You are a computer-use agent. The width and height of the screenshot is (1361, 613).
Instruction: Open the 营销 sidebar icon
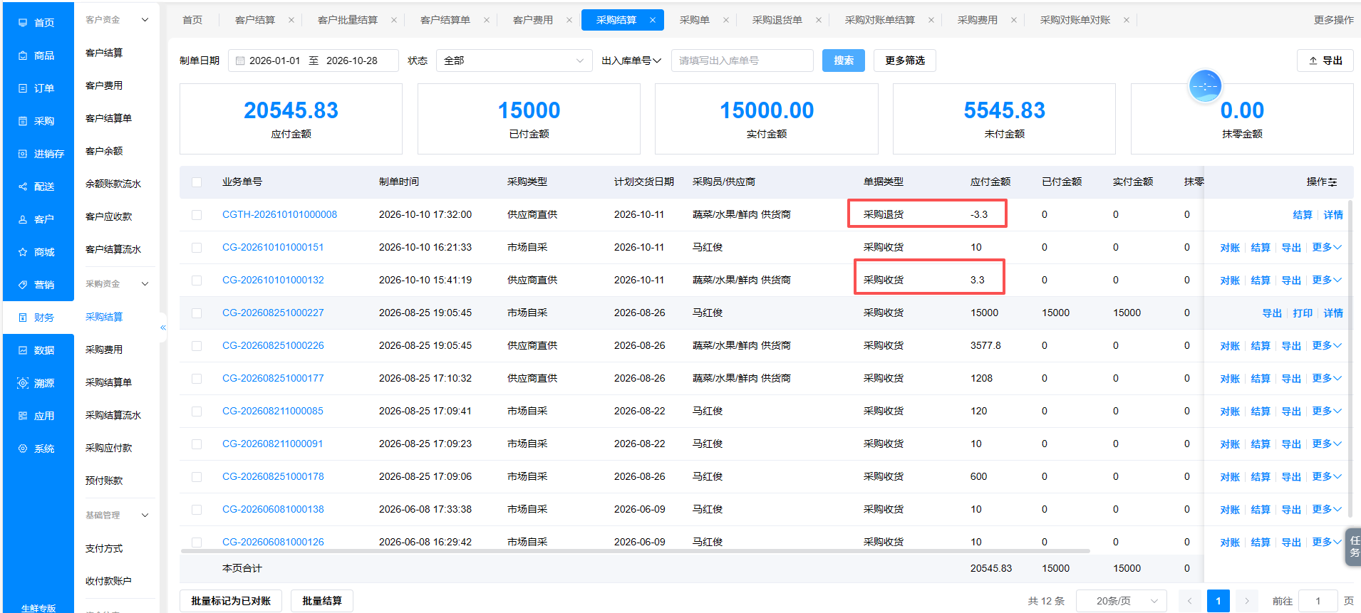tap(23, 285)
